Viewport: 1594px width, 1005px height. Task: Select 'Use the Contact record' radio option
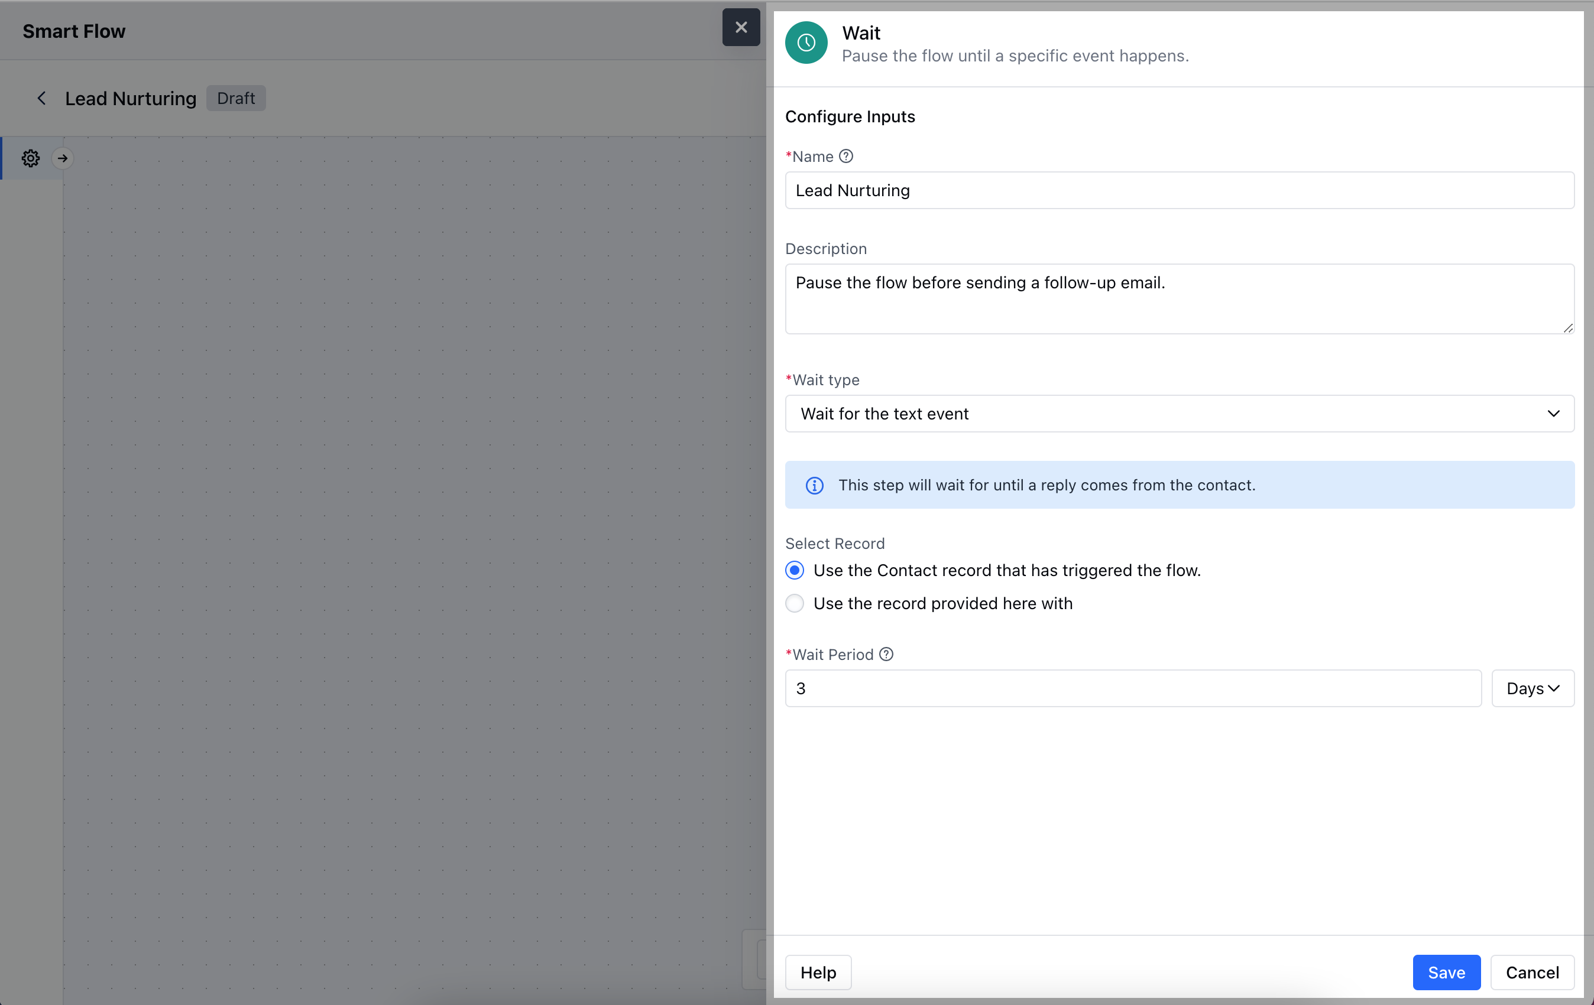point(795,570)
